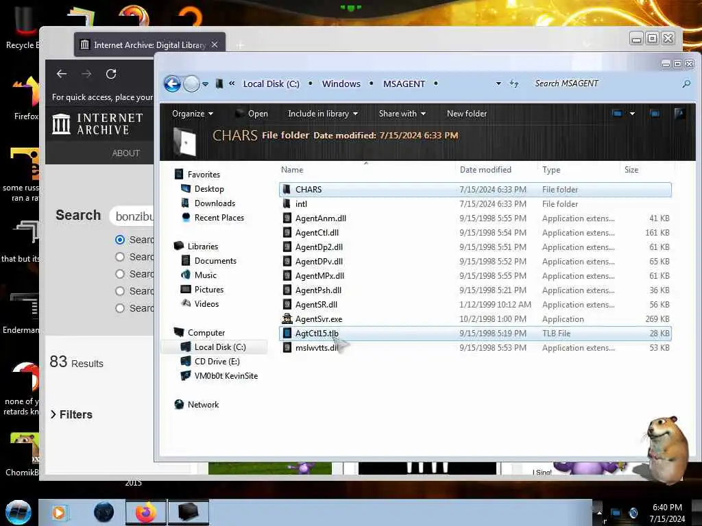Click Open in the Explorer toolbar
Image resolution: width=702 pixels, height=526 pixels.
coord(252,114)
